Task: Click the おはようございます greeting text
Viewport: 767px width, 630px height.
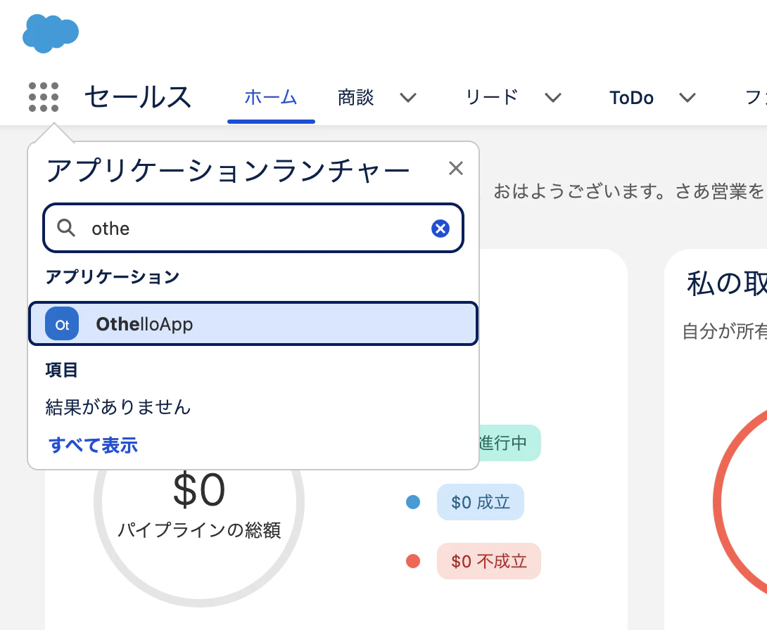Action: coord(628,191)
